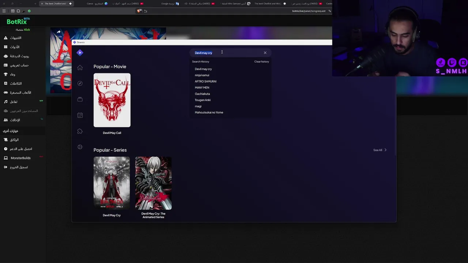468x263 pixels.
Task: Clear the search history
Action: (x=261, y=62)
